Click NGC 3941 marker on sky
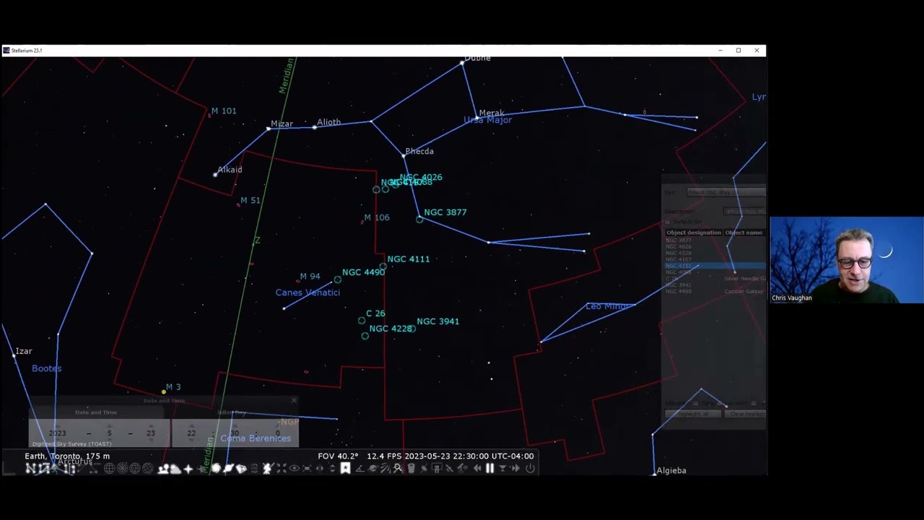Viewport: 924px width, 520px height. coord(411,329)
